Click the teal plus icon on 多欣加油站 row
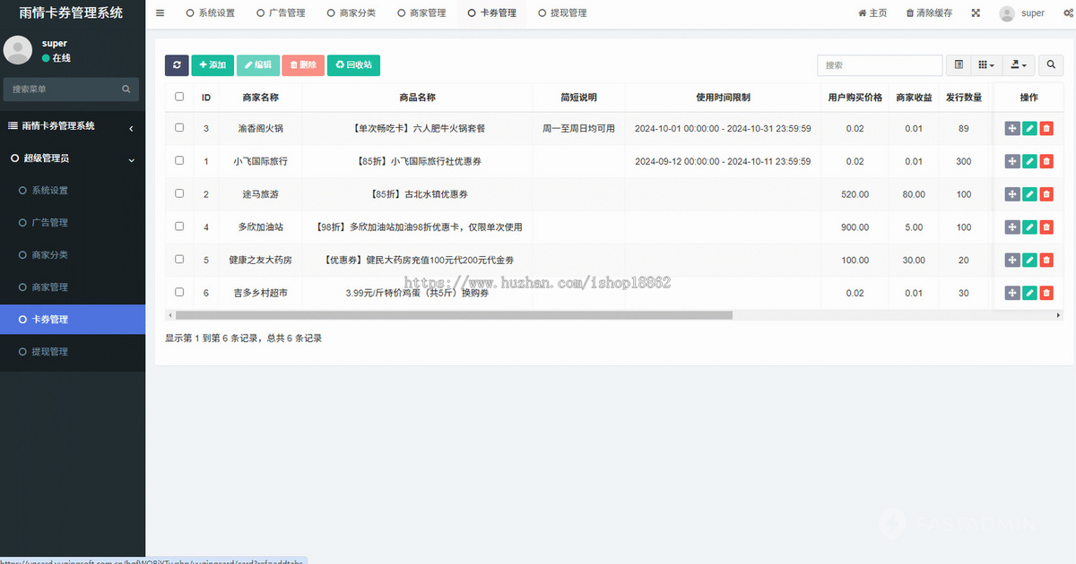Screen dimensions: 1076x564 click(1012, 226)
